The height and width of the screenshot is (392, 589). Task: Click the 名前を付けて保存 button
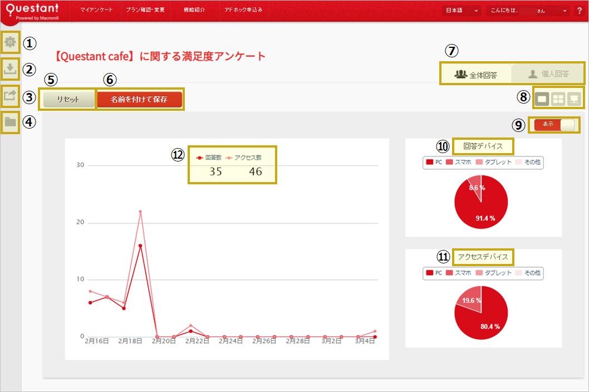click(x=139, y=100)
